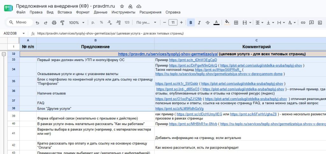Increase font size with plus
This screenshot has height=154, width=326.
tap(181, 22)
